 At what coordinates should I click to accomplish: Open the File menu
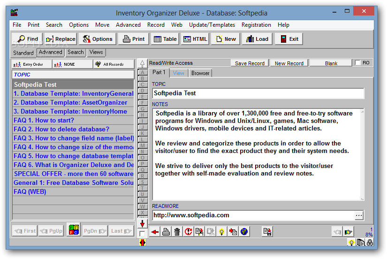[17, 25]
